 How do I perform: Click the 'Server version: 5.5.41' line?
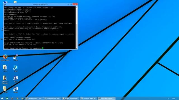point(25,20)
